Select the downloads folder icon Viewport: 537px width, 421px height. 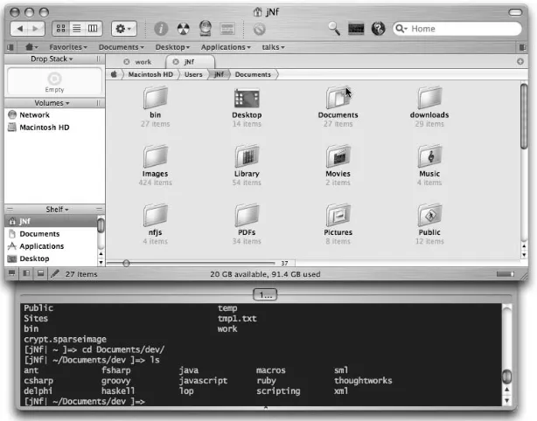(x=429, y=98)
